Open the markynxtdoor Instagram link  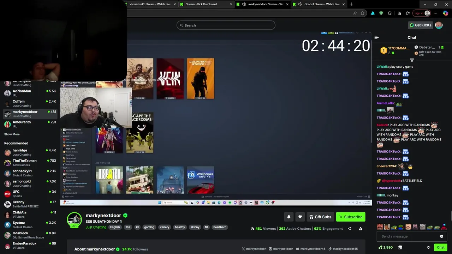(x=281, y=249)
